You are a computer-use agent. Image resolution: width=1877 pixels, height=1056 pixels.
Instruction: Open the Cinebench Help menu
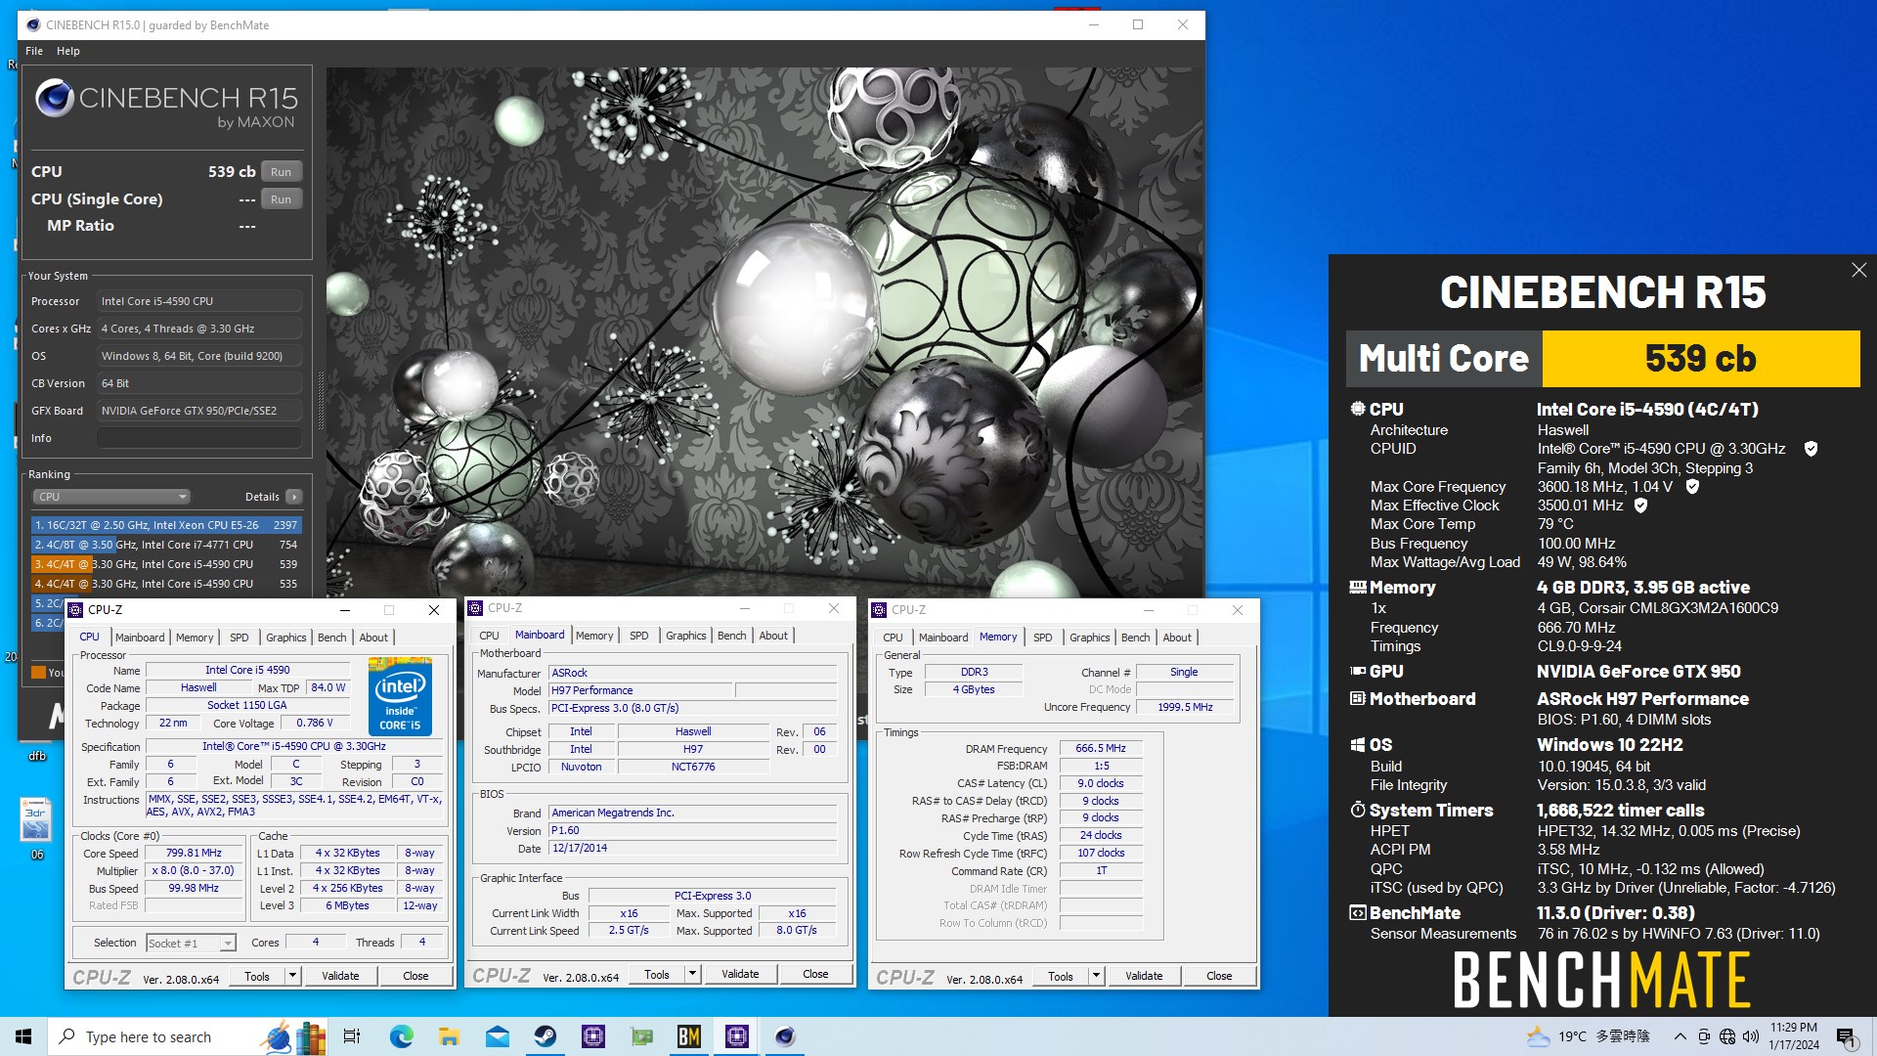click(68, 51)
